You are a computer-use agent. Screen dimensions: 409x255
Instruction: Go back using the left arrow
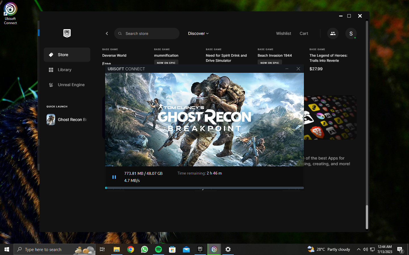(x=107, y=33)
